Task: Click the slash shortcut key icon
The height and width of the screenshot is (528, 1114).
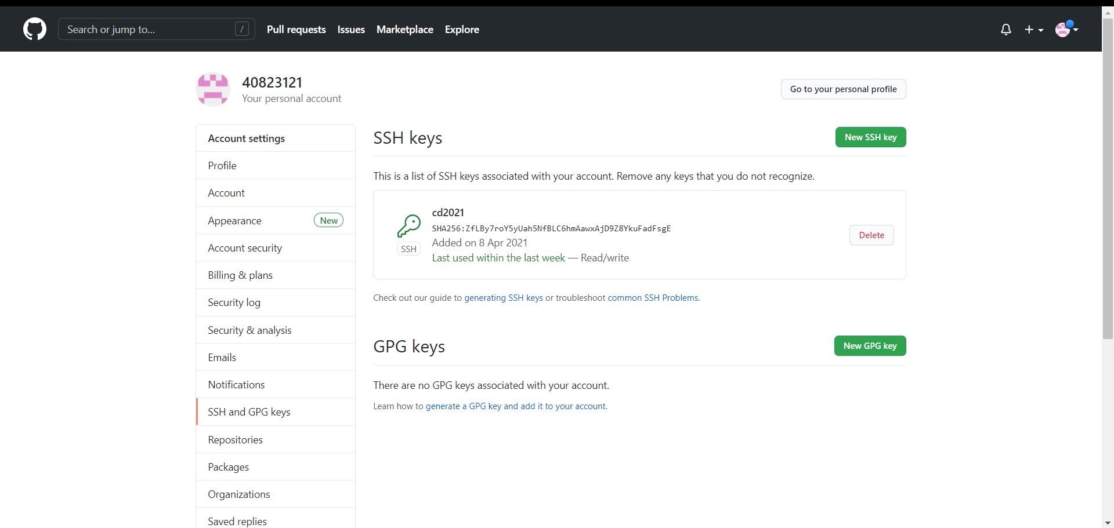Action: (242, 29)
